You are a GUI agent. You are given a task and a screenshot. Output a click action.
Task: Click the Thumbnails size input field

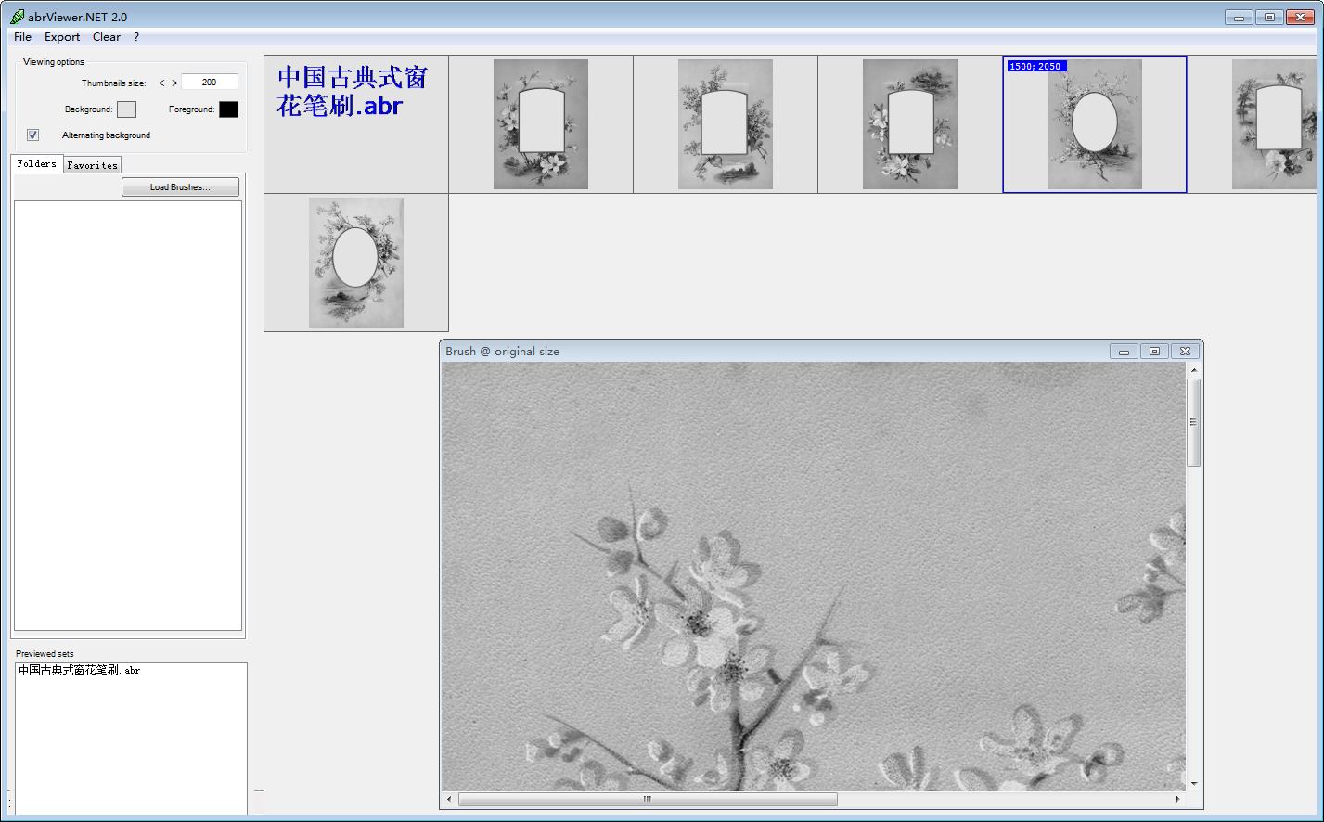(210, 83)
